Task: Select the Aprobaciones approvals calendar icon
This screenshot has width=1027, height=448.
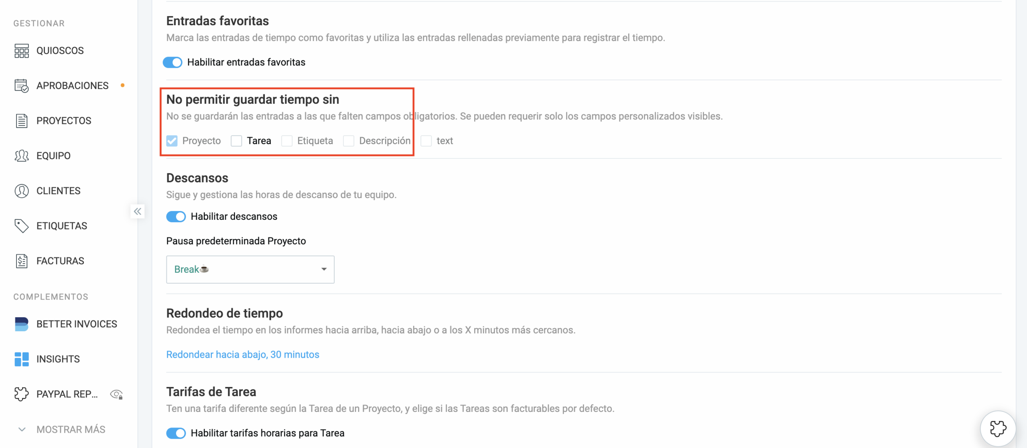Action: pyautogui.click(x=21, y=85)
